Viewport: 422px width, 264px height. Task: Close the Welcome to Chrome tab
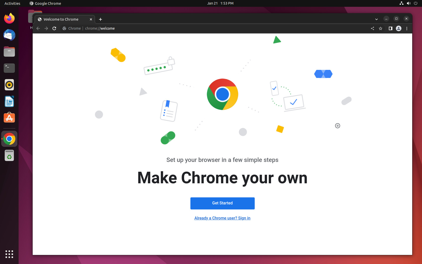[91, 19]
